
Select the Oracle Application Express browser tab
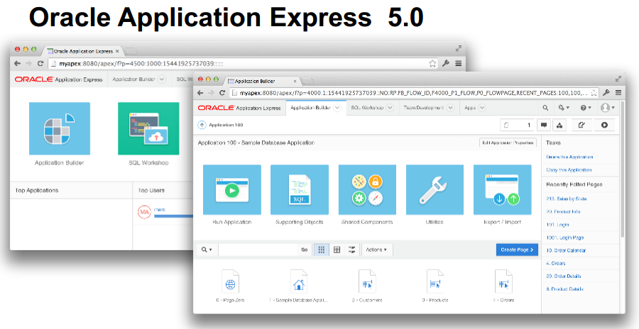84,51
